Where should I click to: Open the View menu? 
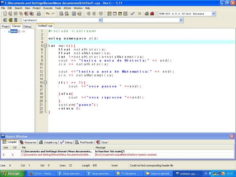click(x=28, y=8)
